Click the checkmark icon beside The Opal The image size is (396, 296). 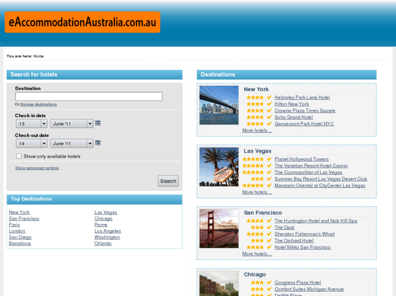pyautogui.click(x=269, y=227)
